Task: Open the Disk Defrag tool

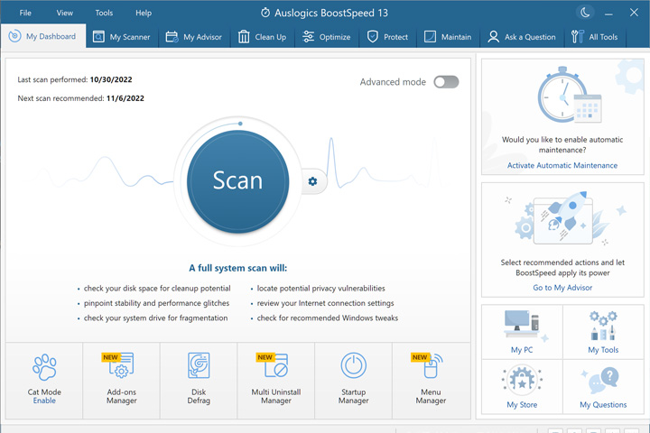Action: coord(199,381)
